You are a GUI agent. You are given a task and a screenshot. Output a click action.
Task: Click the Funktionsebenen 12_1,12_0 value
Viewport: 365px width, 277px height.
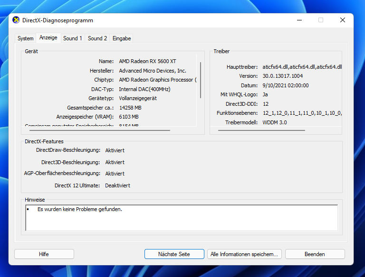302,113
